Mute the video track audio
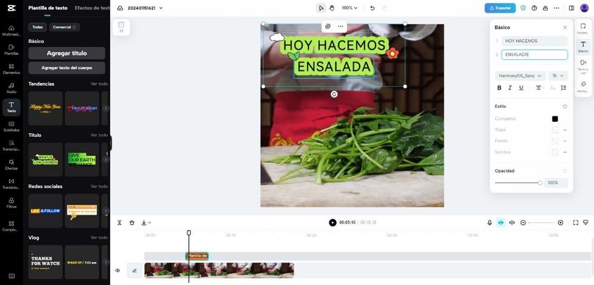 point(118,271)
